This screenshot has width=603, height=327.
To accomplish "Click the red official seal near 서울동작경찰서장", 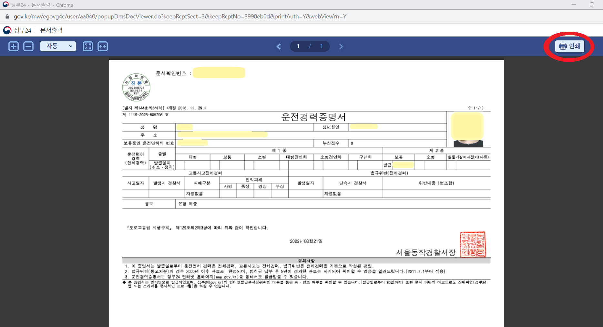I will pyautogui.click(x=472, y=245).
